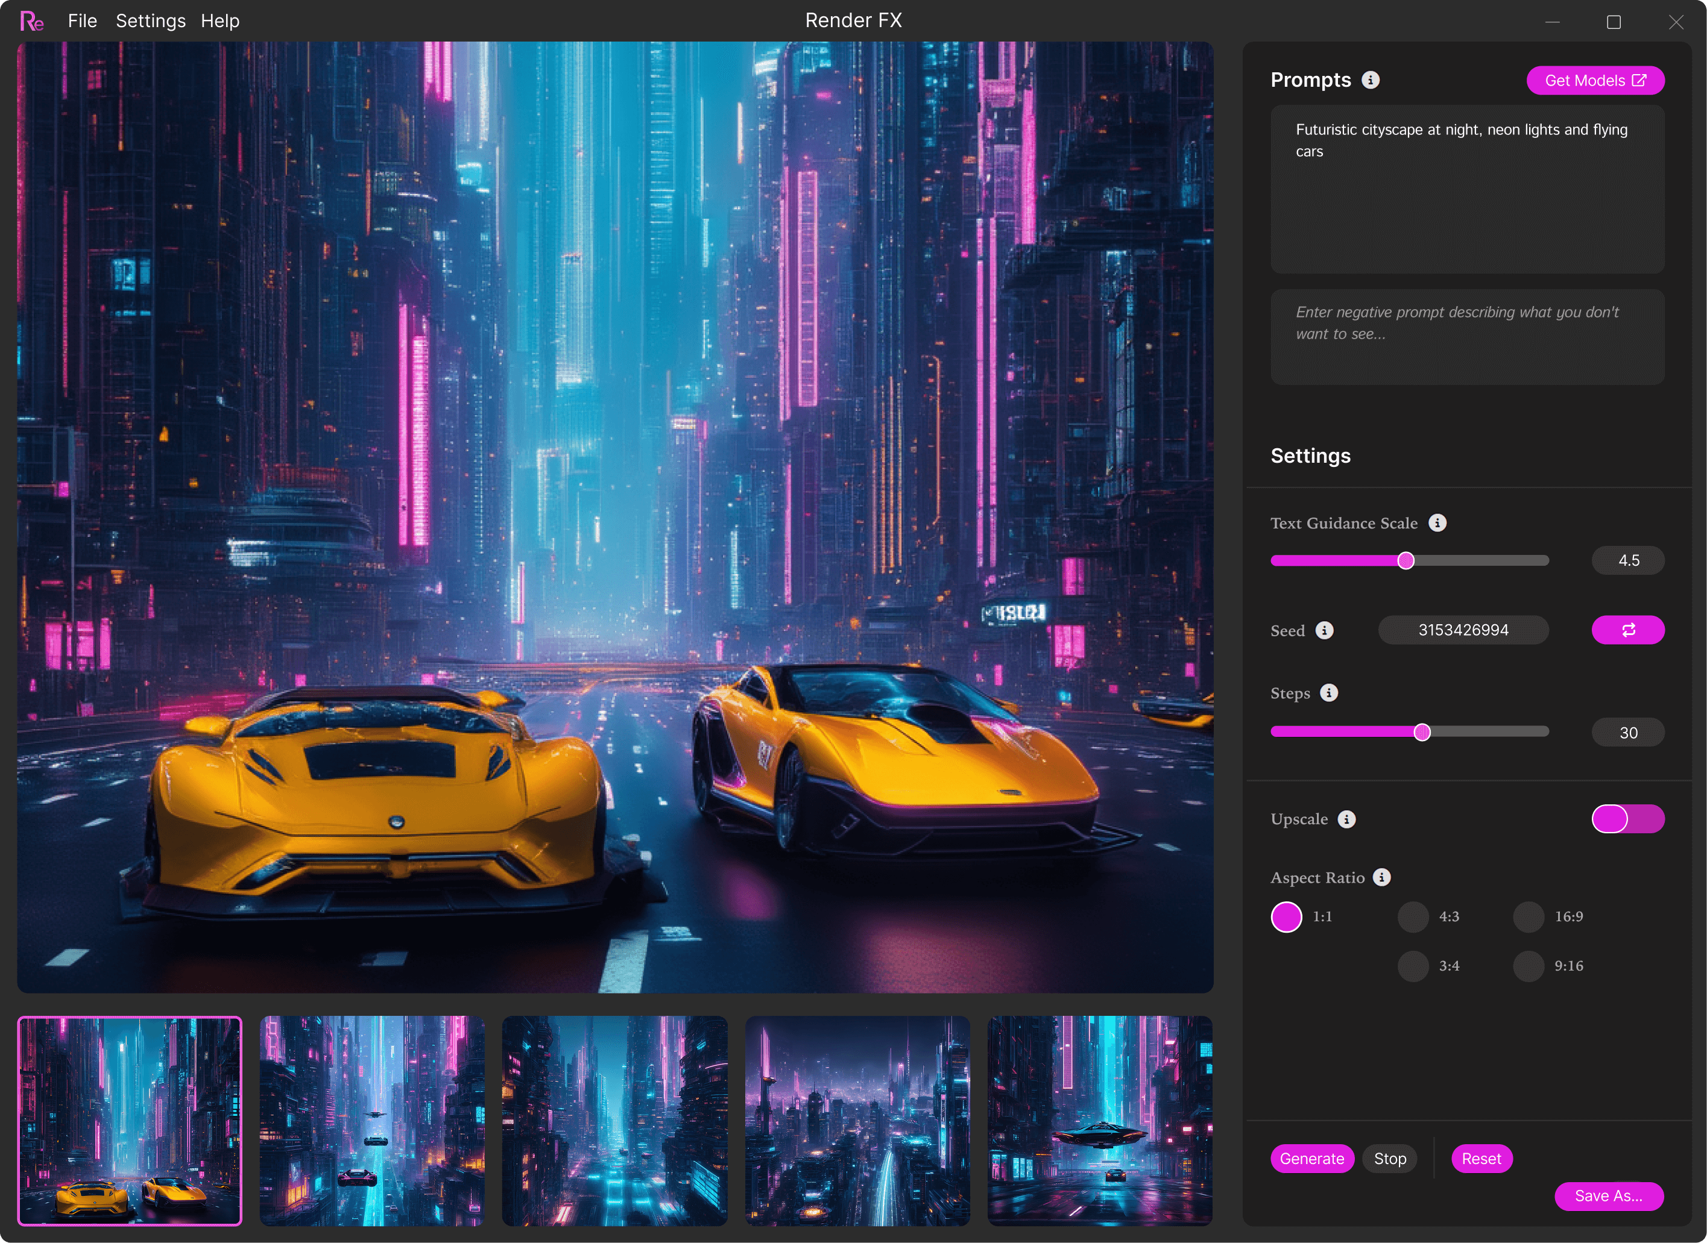
Task: Click the info icon next to Prompts
Action: 1372,80
